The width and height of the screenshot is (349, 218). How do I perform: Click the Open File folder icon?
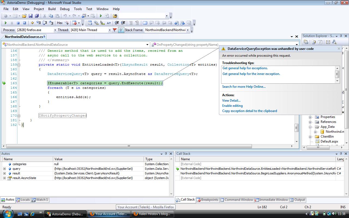point(24,16)
